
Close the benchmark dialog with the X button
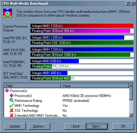133,3
